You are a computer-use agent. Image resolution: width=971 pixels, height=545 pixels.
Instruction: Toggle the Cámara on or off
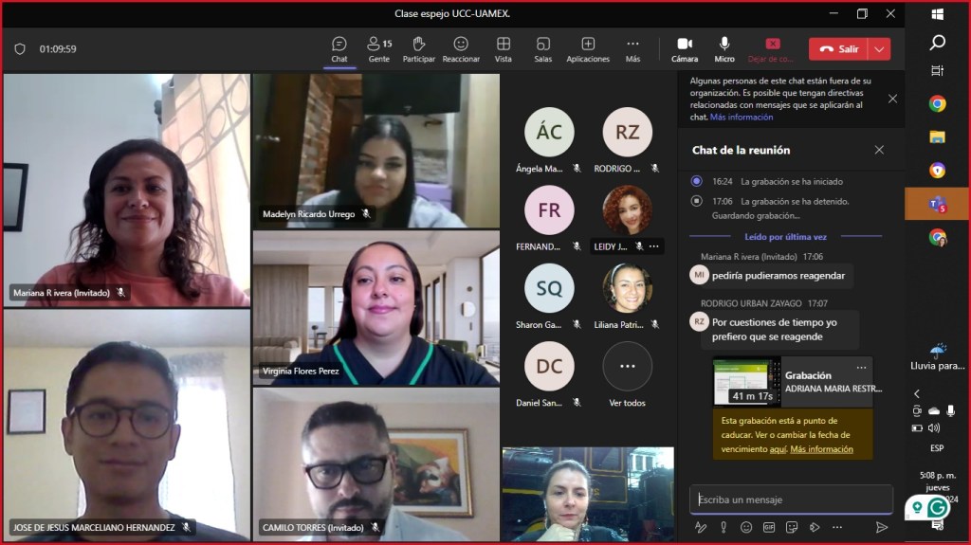pos(684,49)
